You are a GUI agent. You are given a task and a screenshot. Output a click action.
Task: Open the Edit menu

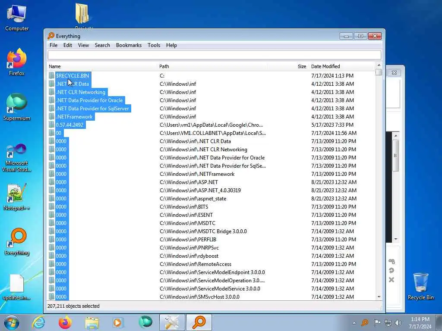pos(68,45)
